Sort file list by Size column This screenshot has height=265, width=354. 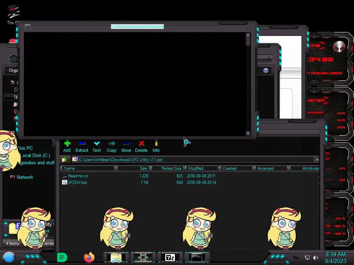(x=133, y=168)
